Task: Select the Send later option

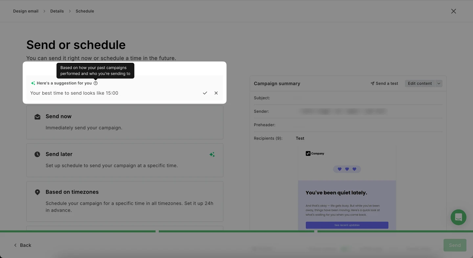Action: pos(125,160)
